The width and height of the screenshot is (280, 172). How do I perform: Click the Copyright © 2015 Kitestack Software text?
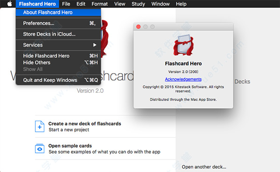[x=183, y=89]
